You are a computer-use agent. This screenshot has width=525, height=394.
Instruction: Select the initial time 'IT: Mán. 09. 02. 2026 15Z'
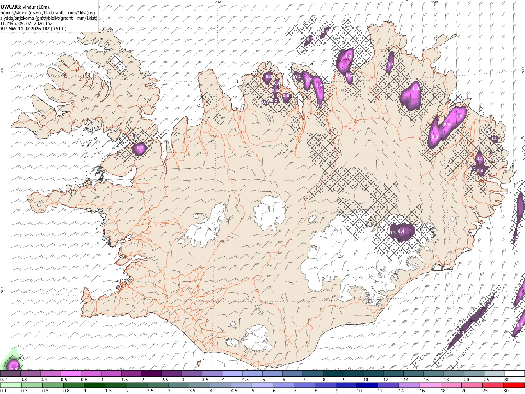[x=27, y=23]
